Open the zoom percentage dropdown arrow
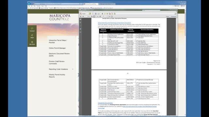Image resolution: width=209 pixels, height=117 pixels. pyautogui.click(x=106, y=17)
